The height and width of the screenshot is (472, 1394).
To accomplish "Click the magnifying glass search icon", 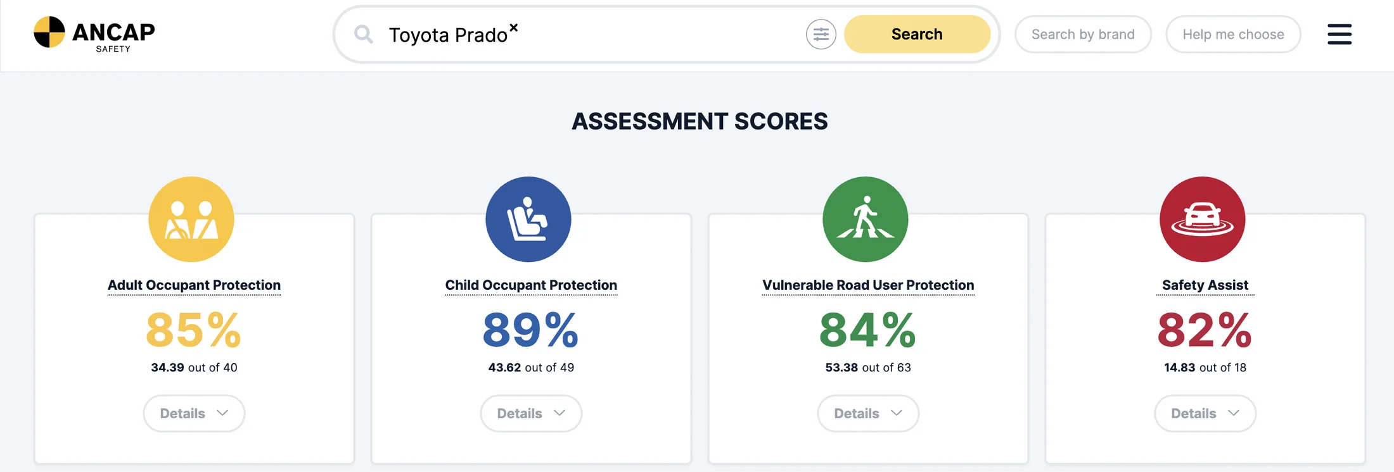I will coord(363,34).
